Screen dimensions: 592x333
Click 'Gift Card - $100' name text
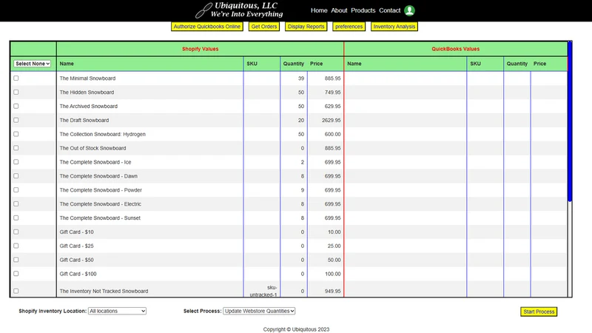coord(78,274)
